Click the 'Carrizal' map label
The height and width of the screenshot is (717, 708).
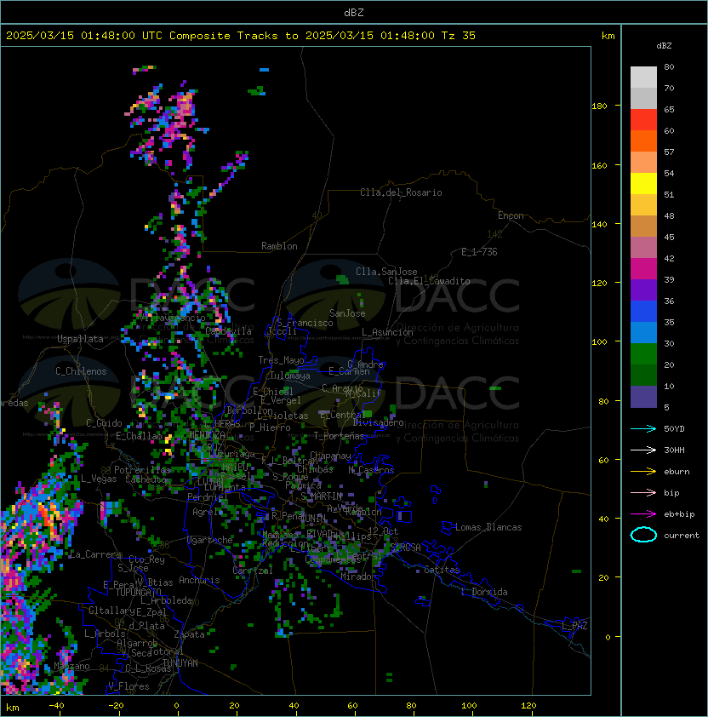coord(253,571)
